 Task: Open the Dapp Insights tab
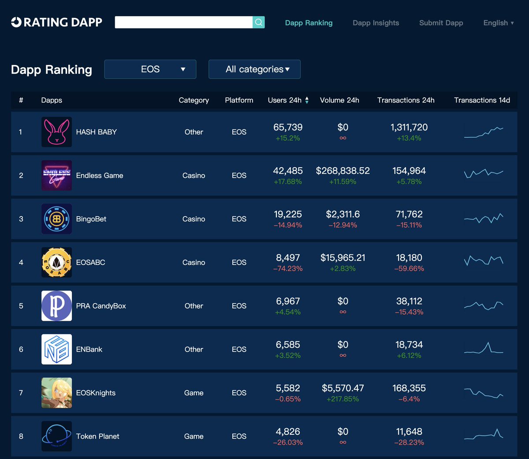[x=376, y=23]
